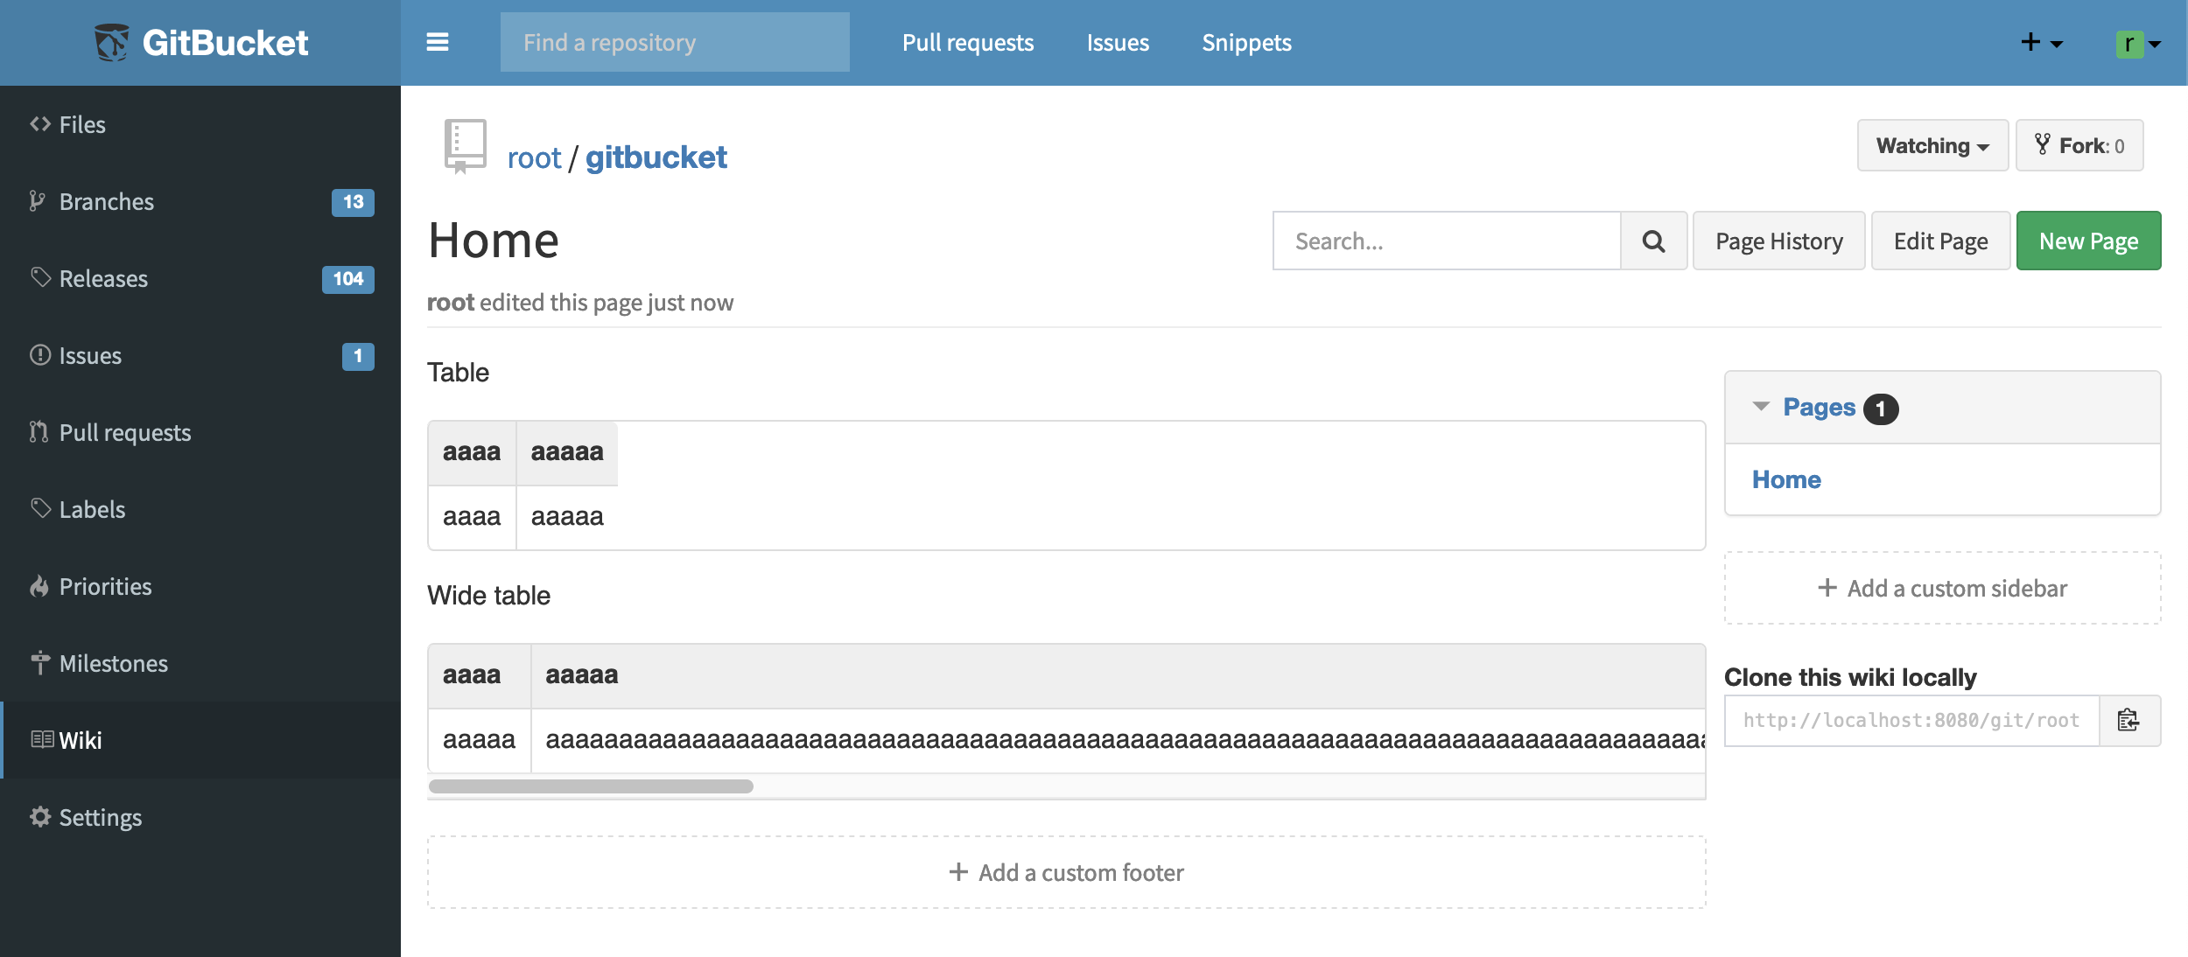Open the Watching dropdown
The height and width of the screenshot is (957, 2188).
pos(1932,143)
